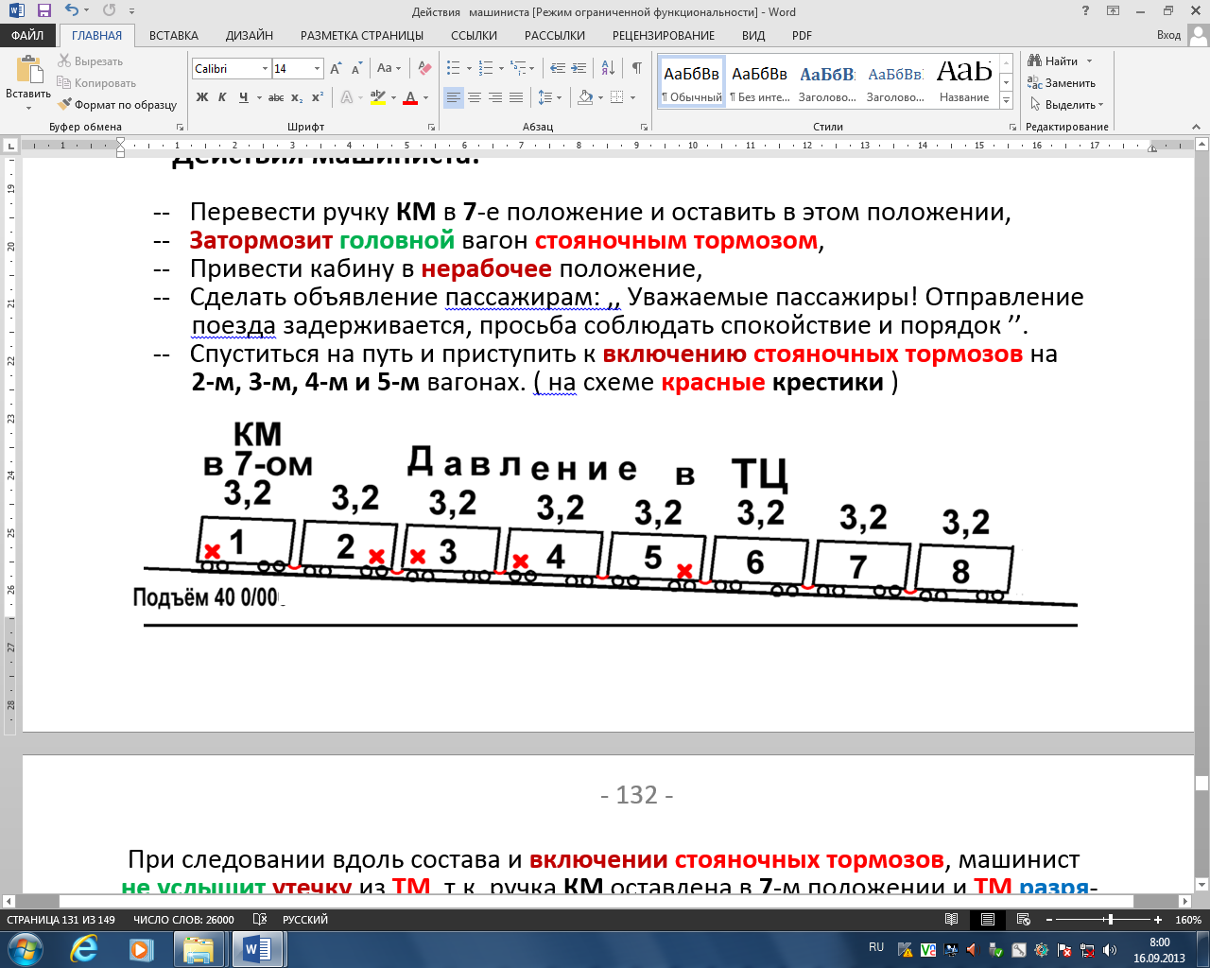Toggle paragraph marks display (¶)
This screenshot has height=968, width=1210.
coord(637,68)
